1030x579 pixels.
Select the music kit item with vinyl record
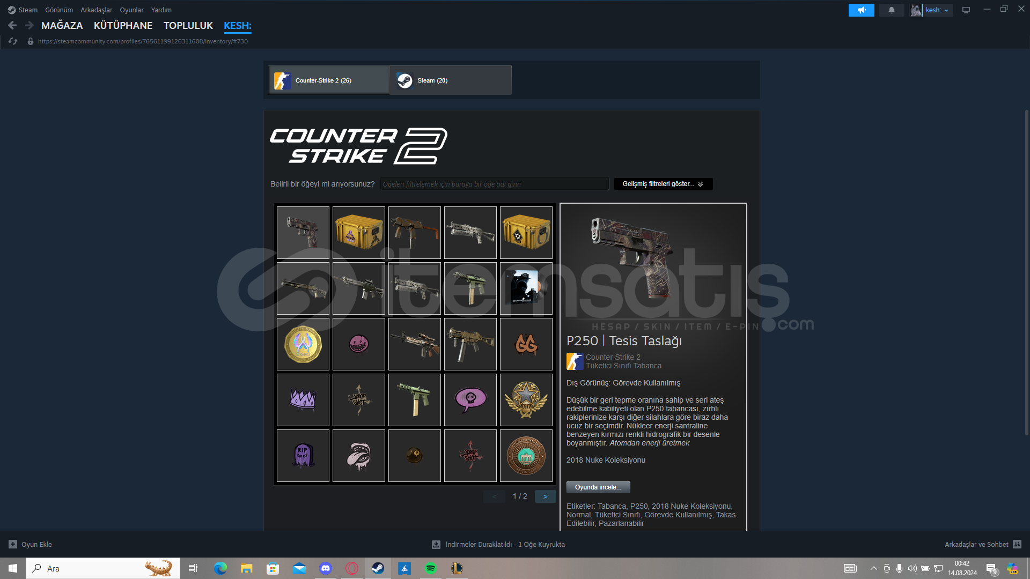526,288
